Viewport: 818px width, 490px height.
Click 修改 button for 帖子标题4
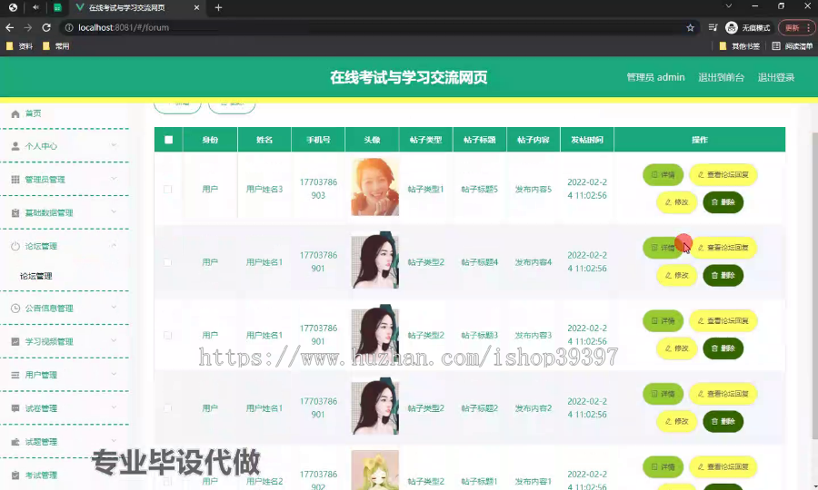coord(676,276)
